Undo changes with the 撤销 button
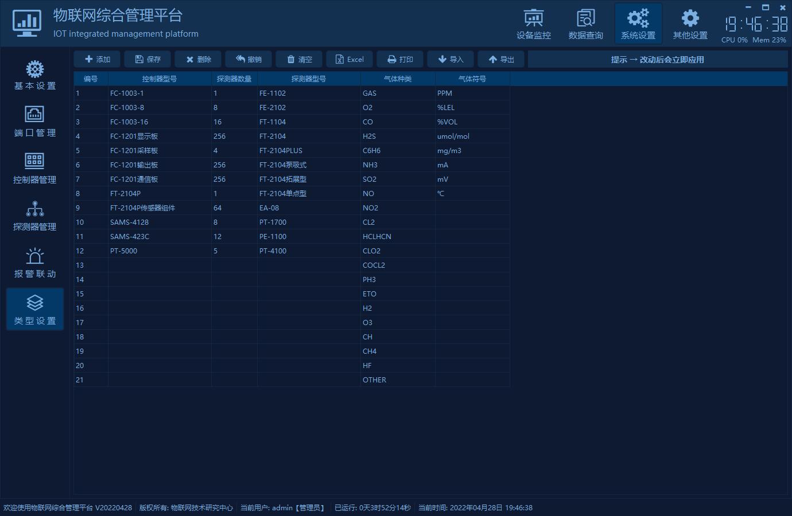Image resolution: width=792 pixels, height=516 pixels. 249,59
